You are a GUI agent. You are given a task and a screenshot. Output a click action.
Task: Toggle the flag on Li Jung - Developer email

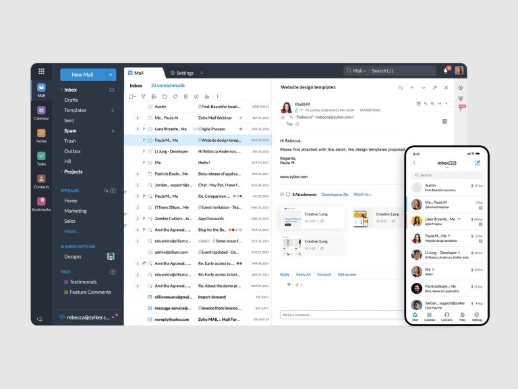pos(144,151)
